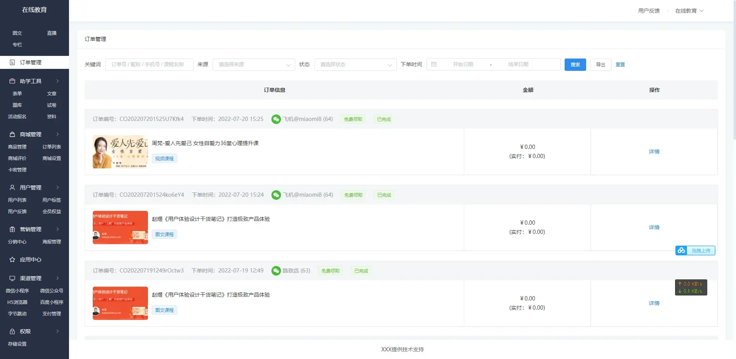Go to 商品管理 in sidebar
The height and width of the screenshot is (359, 736).
tap(17, 147)
